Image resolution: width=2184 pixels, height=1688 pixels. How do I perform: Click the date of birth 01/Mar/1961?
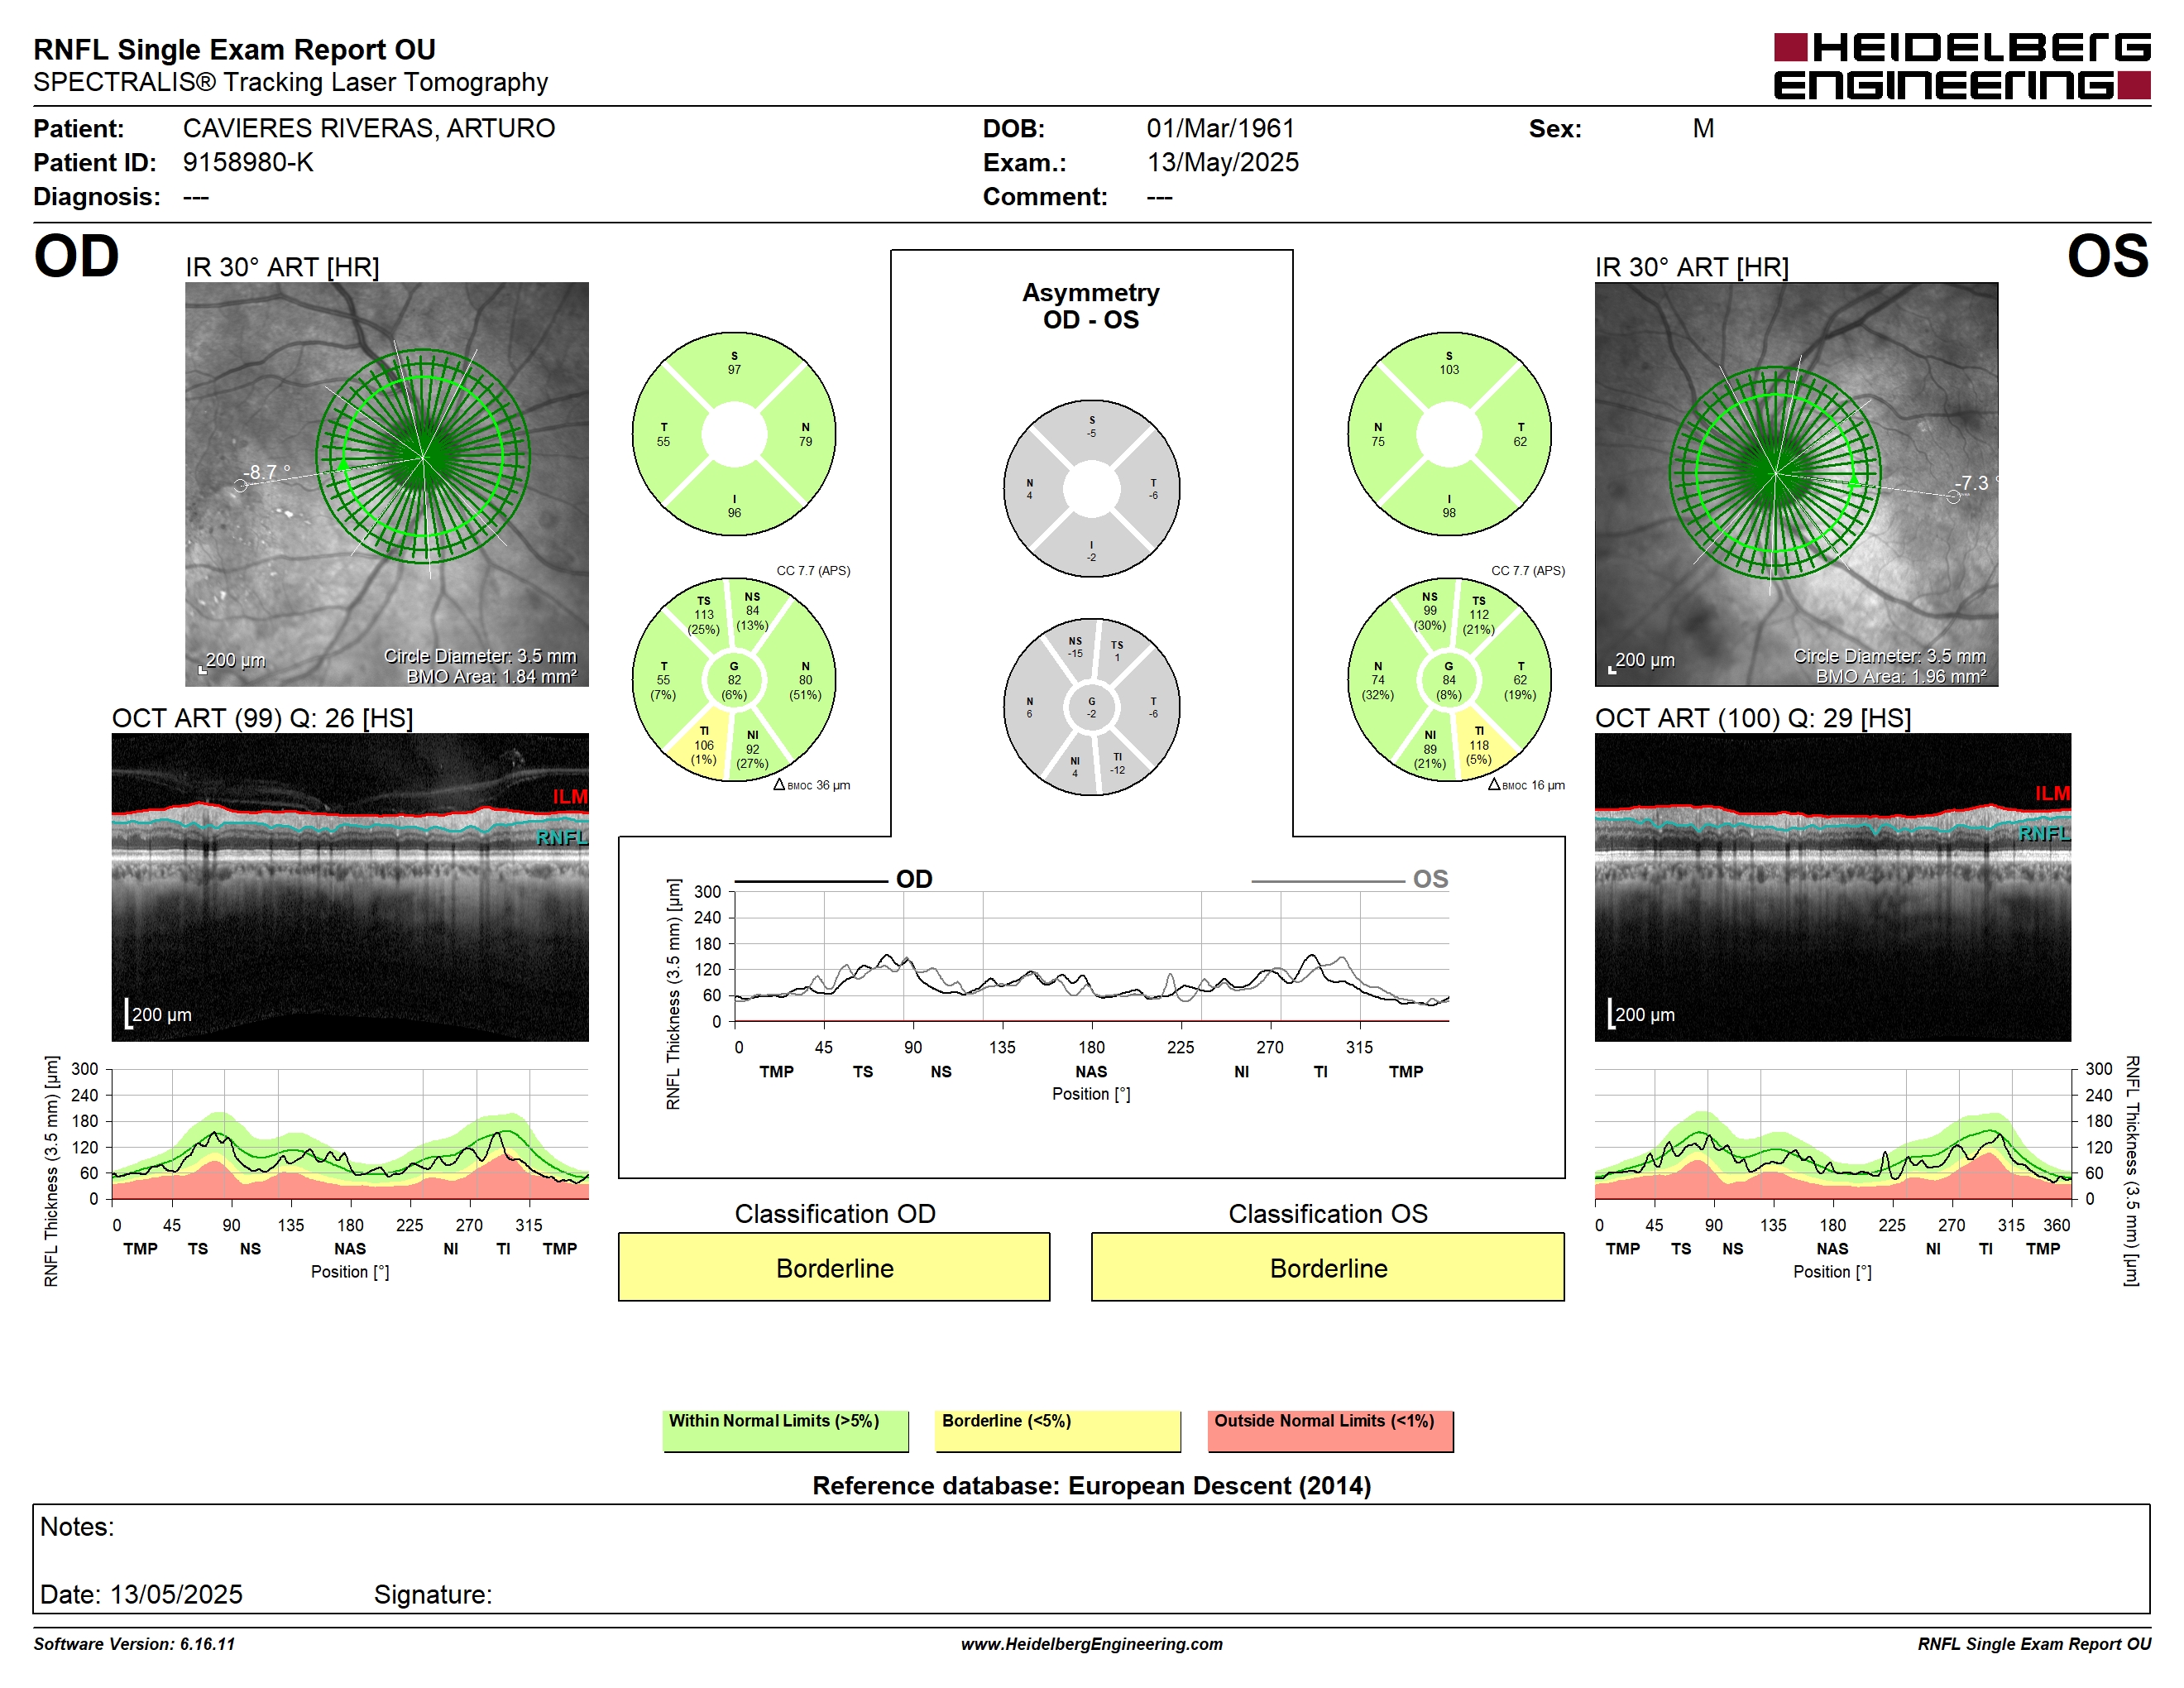(1220, 128)
